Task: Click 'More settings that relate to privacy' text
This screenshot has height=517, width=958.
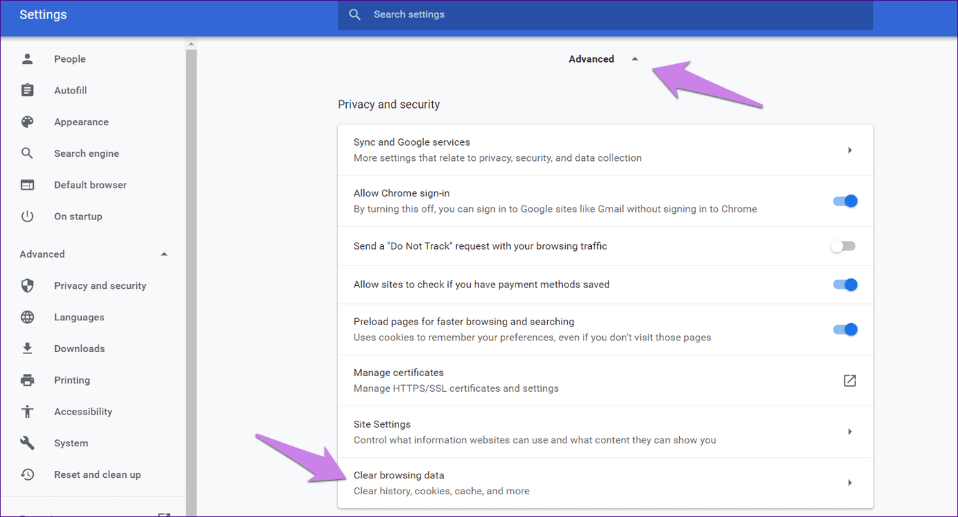Action: tap(498, 158)
